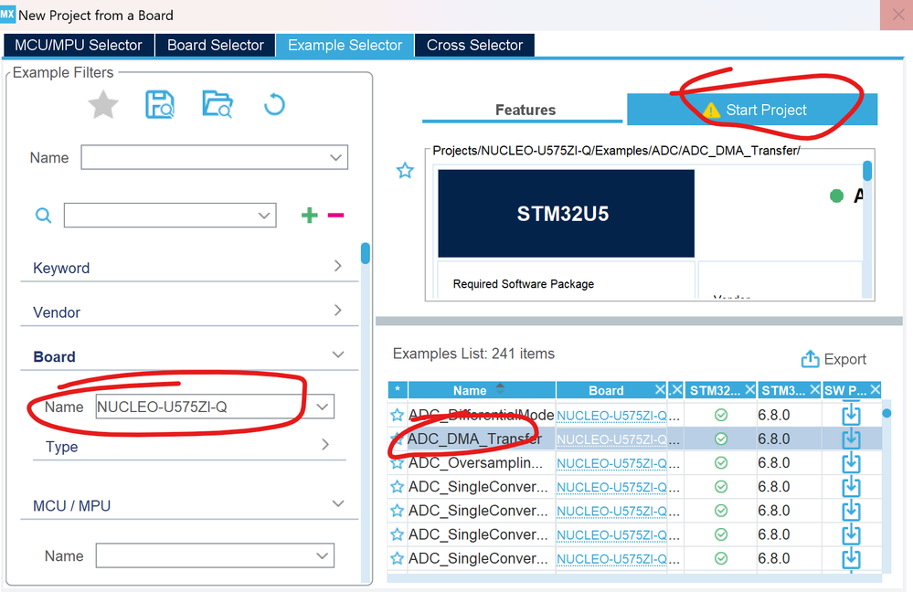Click the Required Software Package label
The height and width of the screenshot is (592, 913).
(524, 284)
